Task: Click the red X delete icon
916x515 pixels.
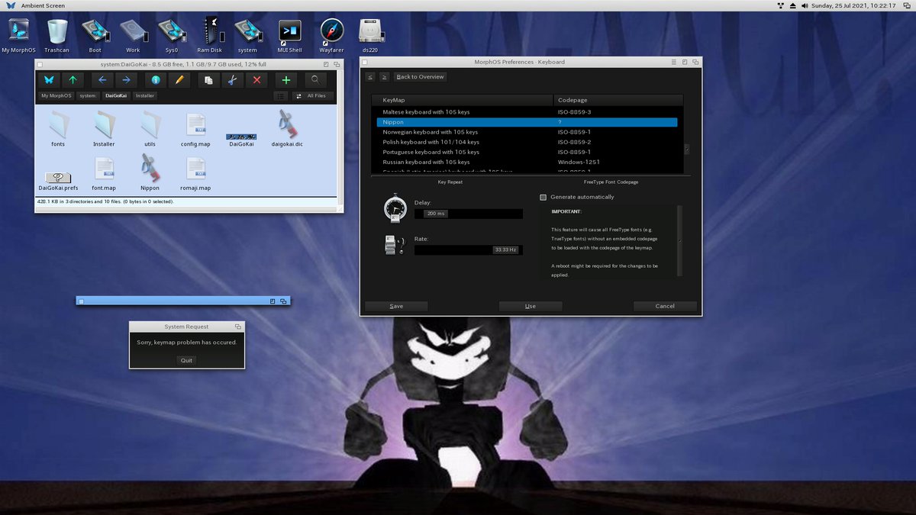Action: point(256,79)
